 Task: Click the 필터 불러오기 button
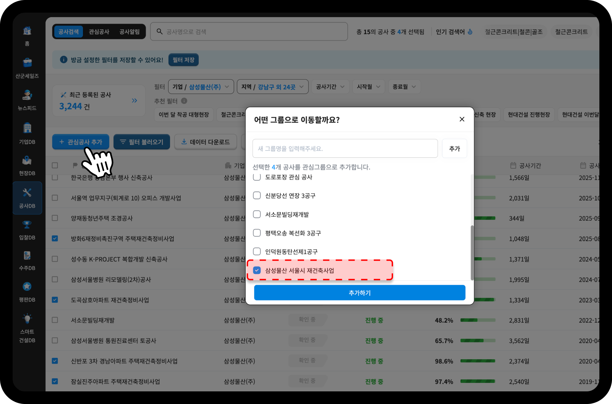click(x=142, y=142)
